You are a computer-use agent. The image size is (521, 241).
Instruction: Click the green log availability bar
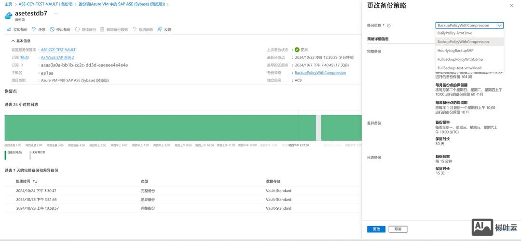click(x=160, y=128)
